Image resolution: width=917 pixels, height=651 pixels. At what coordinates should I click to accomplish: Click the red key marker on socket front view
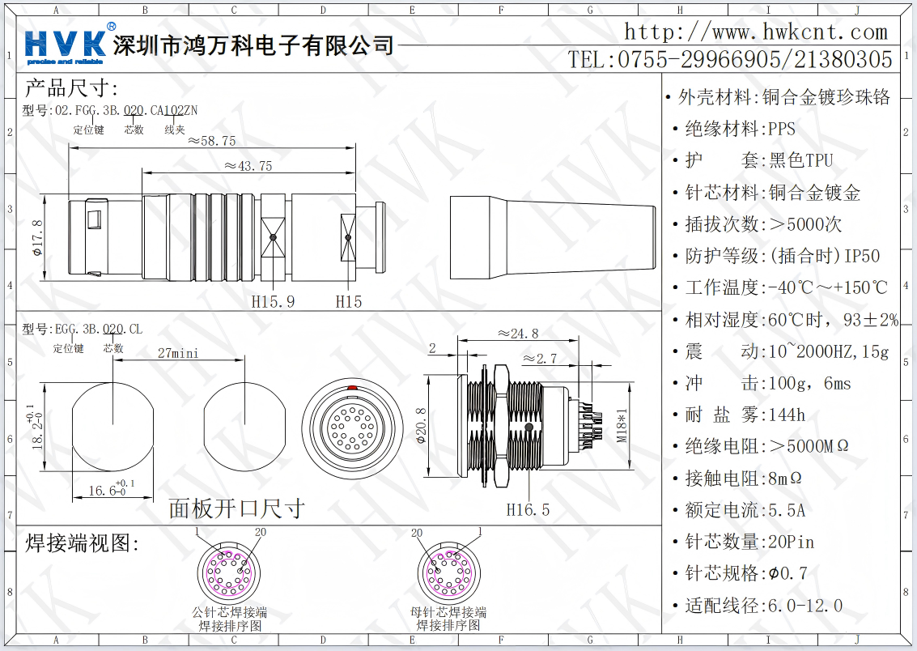(352, 389)
